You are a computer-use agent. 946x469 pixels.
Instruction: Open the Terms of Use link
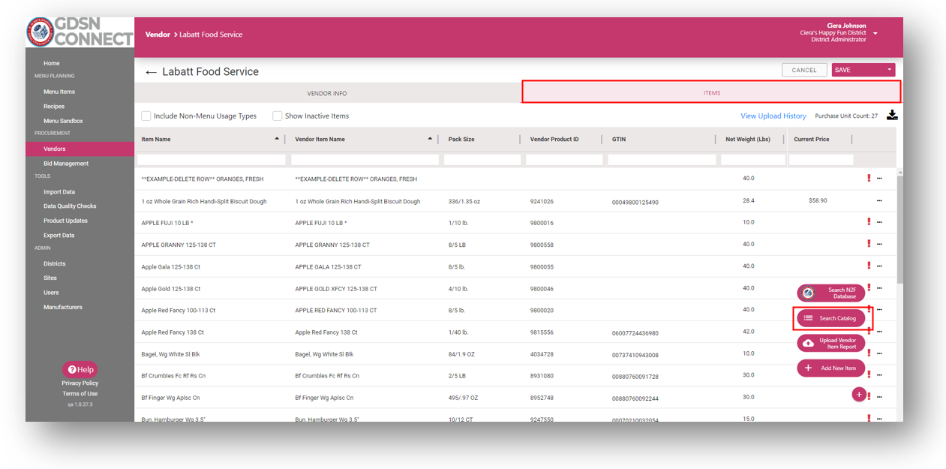[80, 394]
